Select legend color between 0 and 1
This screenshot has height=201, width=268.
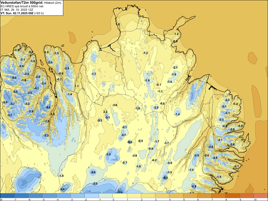pyautogui.click(x=120, y=196)
